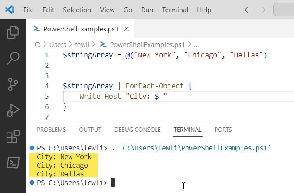294x193 pixels.
Task: Open the Edit menu
Action: point(49,10)
